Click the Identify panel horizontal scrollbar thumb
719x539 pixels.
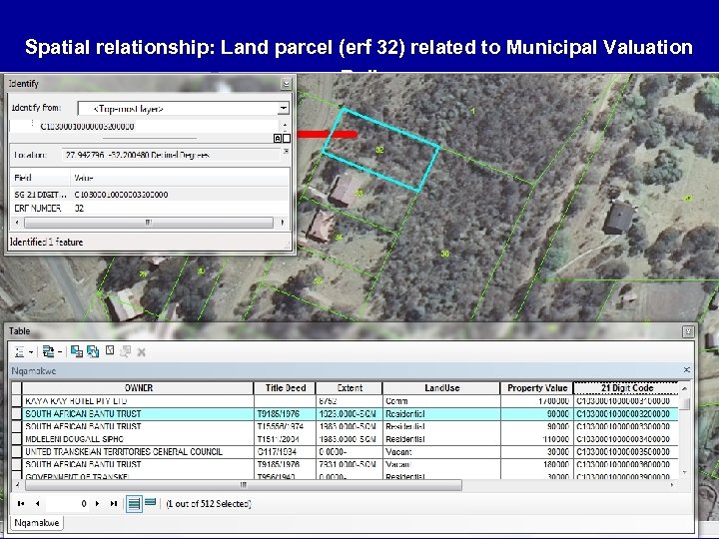[149, 223]
